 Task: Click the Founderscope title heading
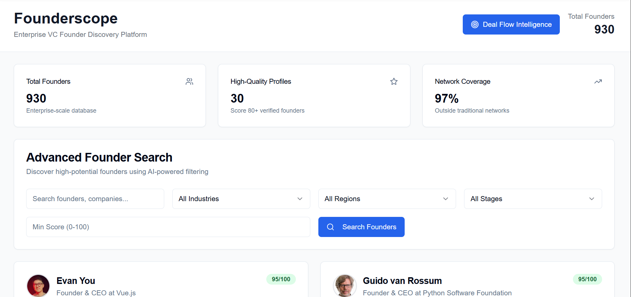[x=66, y=18]
